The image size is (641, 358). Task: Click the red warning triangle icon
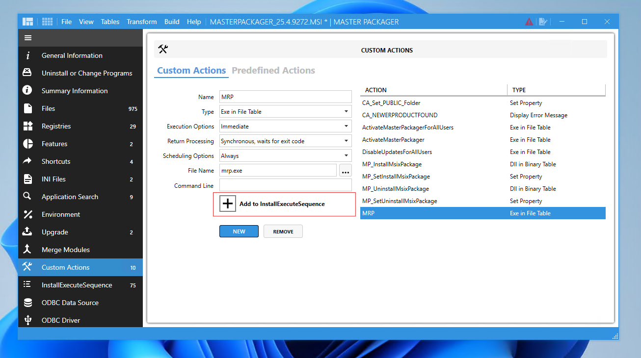(x=529, y=22)
